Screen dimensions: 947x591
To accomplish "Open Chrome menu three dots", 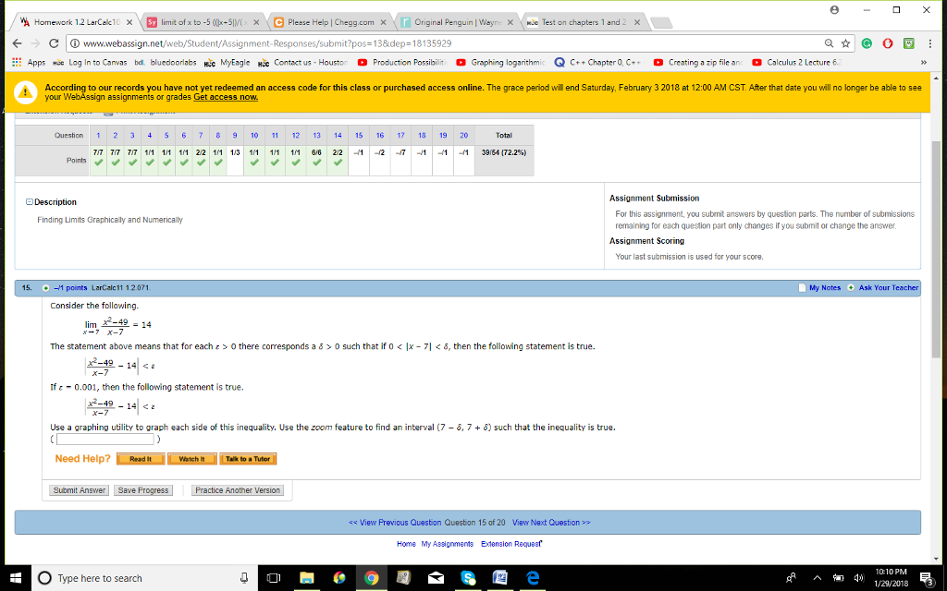I will [930, 43].
